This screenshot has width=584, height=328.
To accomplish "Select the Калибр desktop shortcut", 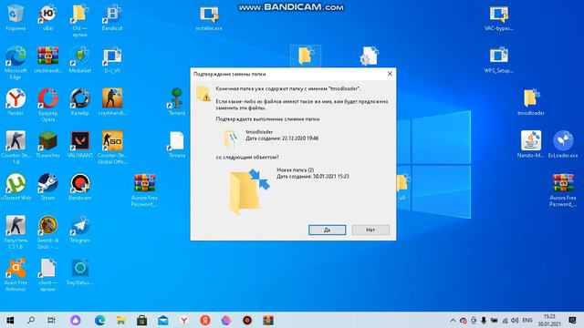I will coord(79,102).
